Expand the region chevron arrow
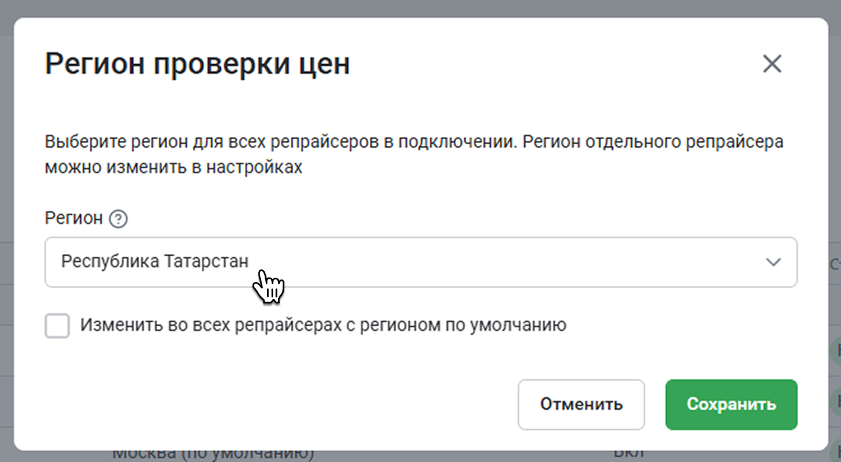This screenshot has width=841, height=462. pos(773,262)
